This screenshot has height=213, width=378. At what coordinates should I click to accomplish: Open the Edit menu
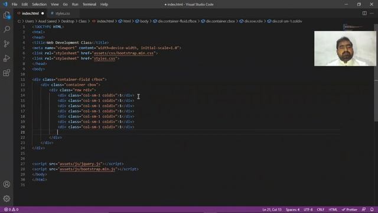[25, 4]
